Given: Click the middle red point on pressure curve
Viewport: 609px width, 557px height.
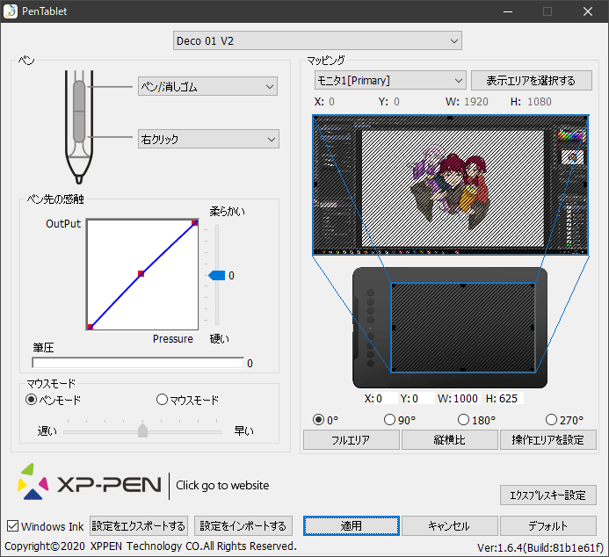Looking at the screenshot, I should pyautogui.click(x=141, y=274).
